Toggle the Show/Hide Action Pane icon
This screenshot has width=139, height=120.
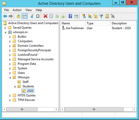click(x=76, y=16)
